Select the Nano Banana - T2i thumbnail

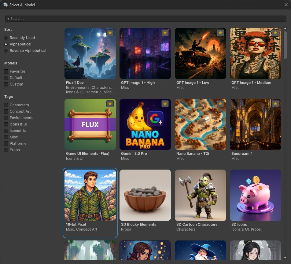pos(201,124)
